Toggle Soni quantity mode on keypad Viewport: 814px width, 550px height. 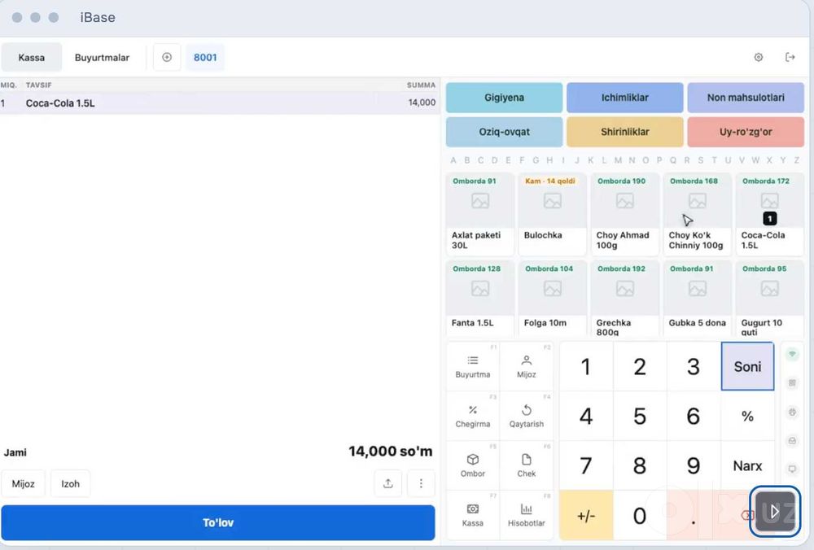pyautogui.click(x=747, y=366)
